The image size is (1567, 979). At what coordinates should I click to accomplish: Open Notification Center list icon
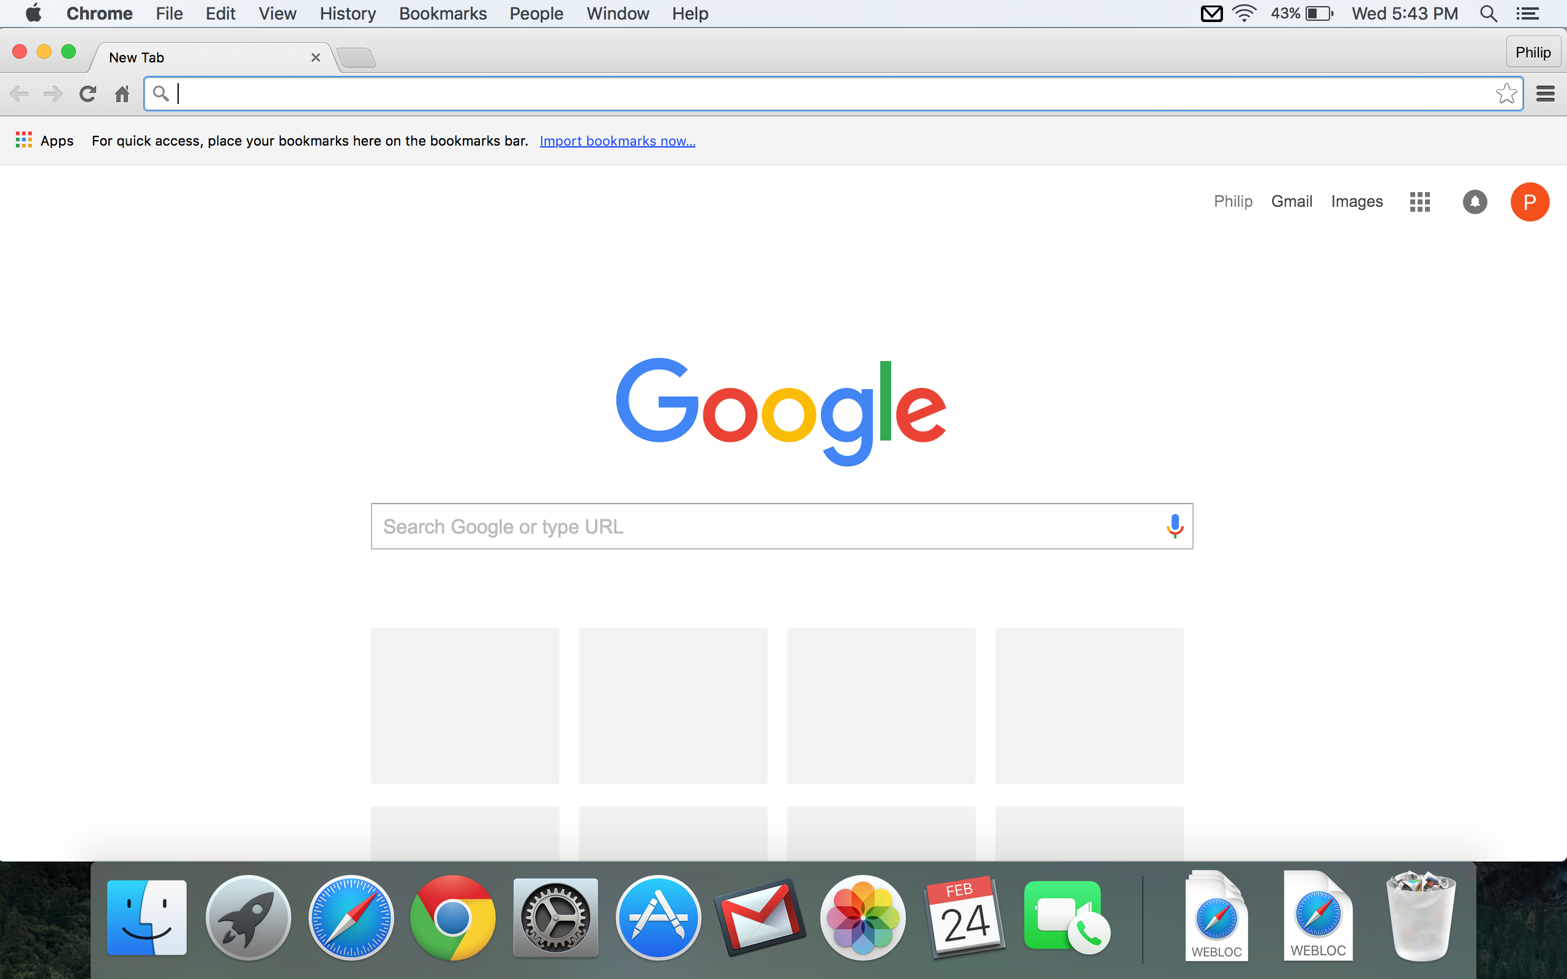[x=1527, y=13]
